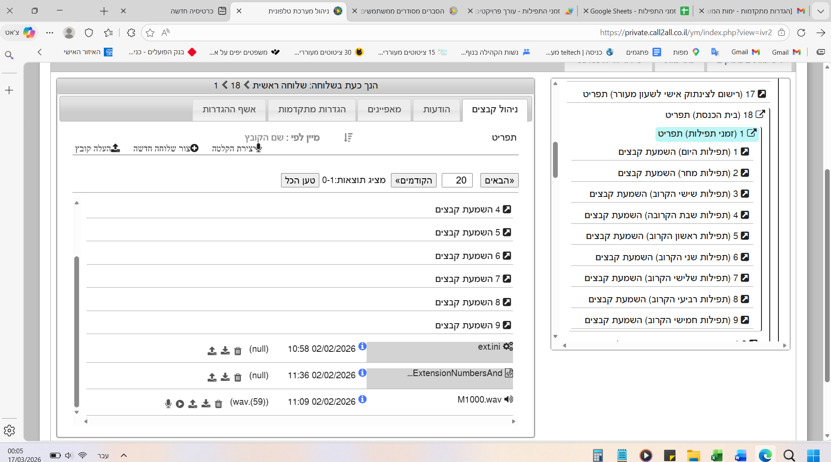Click יצירת הקלטה to create a recording
Screen dimensions: 831x462
[237, 148]
